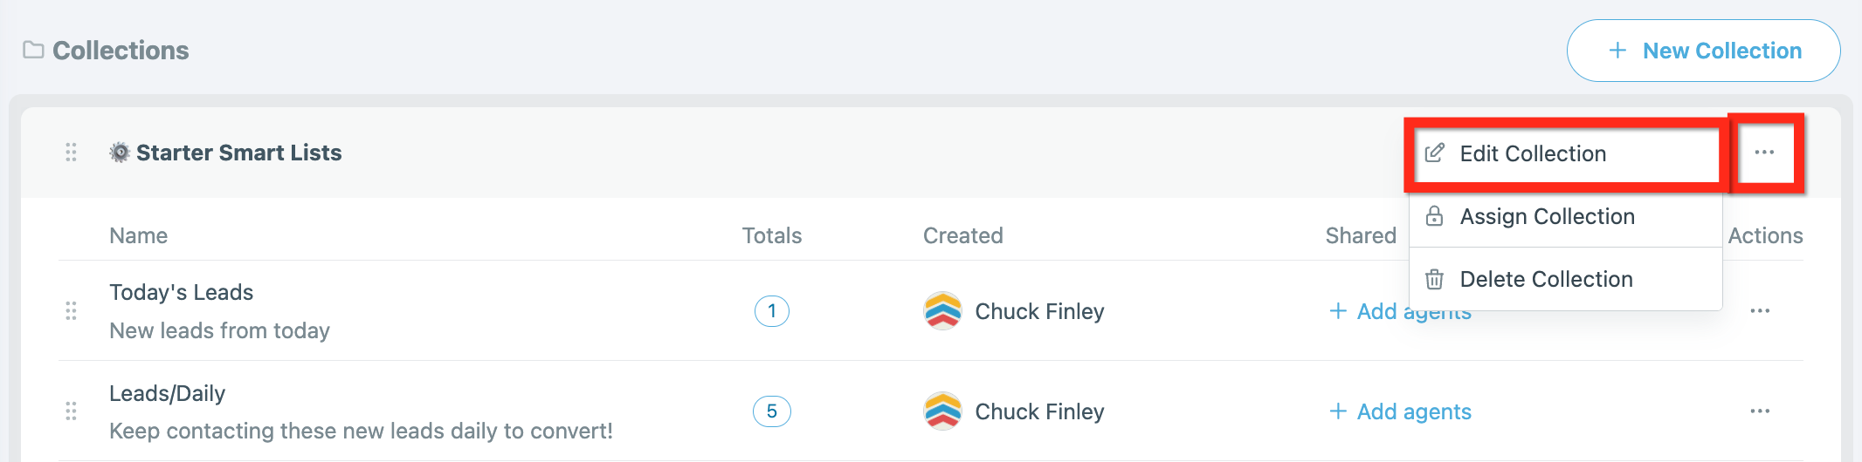1862x462 pixels.
Task: Click the Leads/Daily row drag handle
Action: tap(71, 411)
